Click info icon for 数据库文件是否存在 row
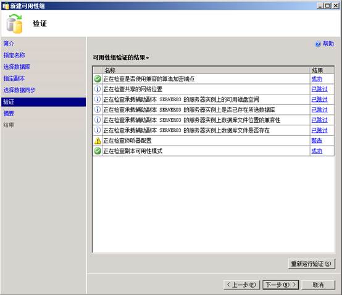Viewport: 342px width, 295px height. pyautogui.click(x=98, y=130)
